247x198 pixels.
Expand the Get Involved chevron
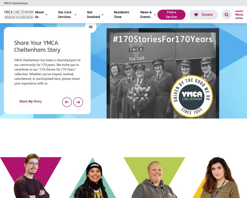pos(103,15)
